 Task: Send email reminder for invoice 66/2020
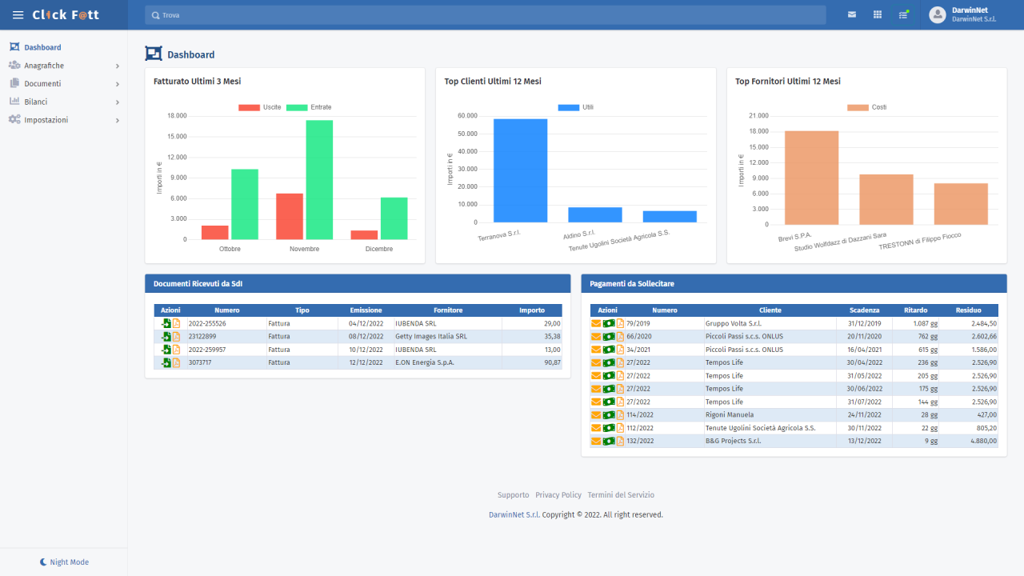coord(596,337)
